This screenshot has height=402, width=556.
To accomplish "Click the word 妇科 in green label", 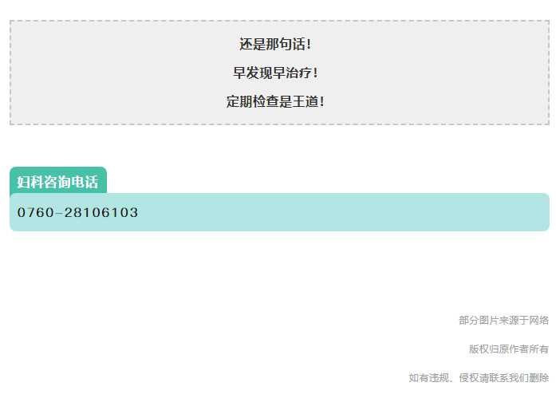I will tap(30, 182).
